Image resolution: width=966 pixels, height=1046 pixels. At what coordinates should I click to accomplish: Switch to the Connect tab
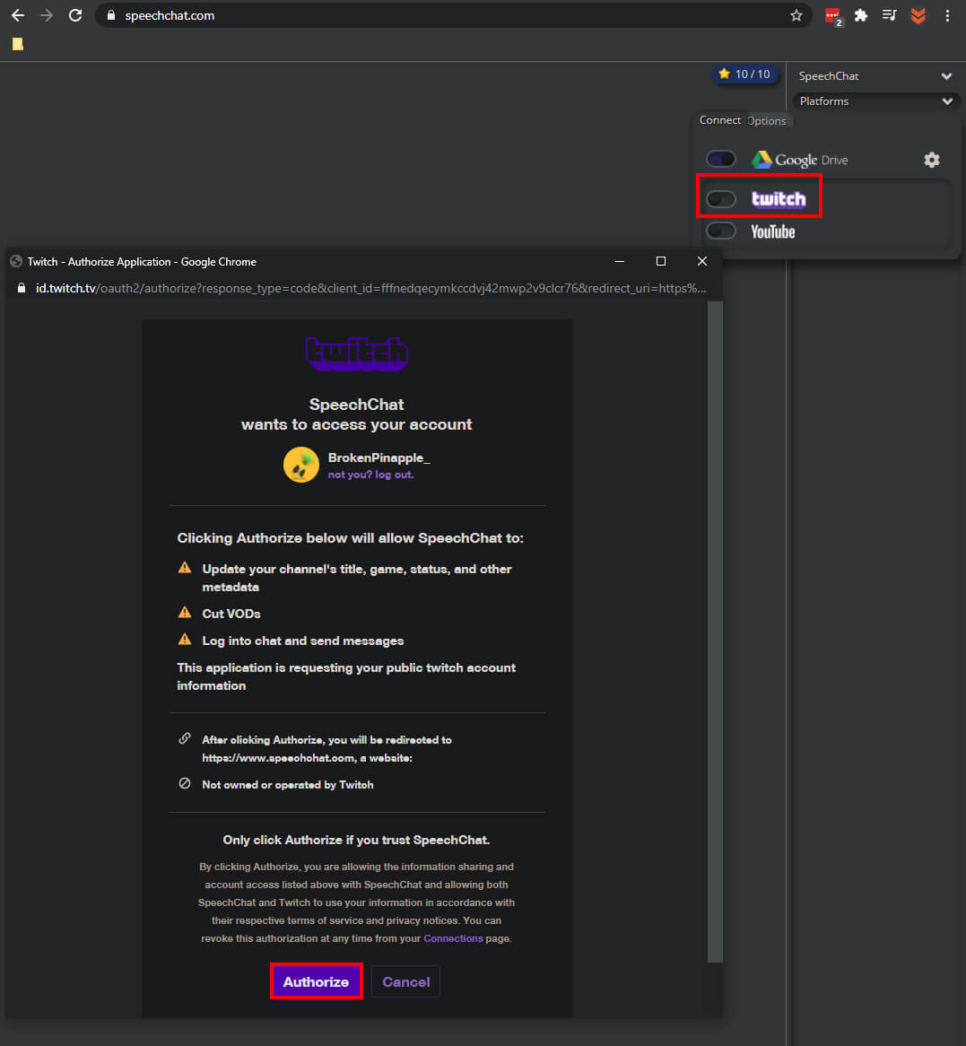click(x=720, y=120)
